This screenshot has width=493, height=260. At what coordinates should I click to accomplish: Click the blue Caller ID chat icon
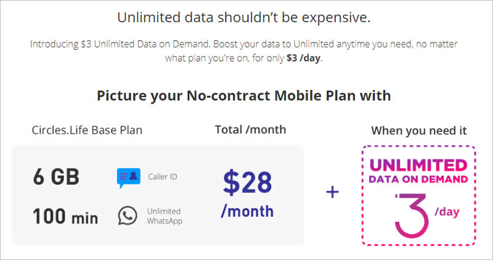(x=129, y=178)
